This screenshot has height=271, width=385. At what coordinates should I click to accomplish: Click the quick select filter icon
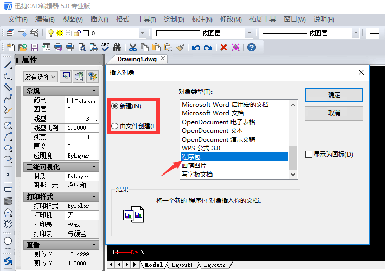click(x=92, y=76)
